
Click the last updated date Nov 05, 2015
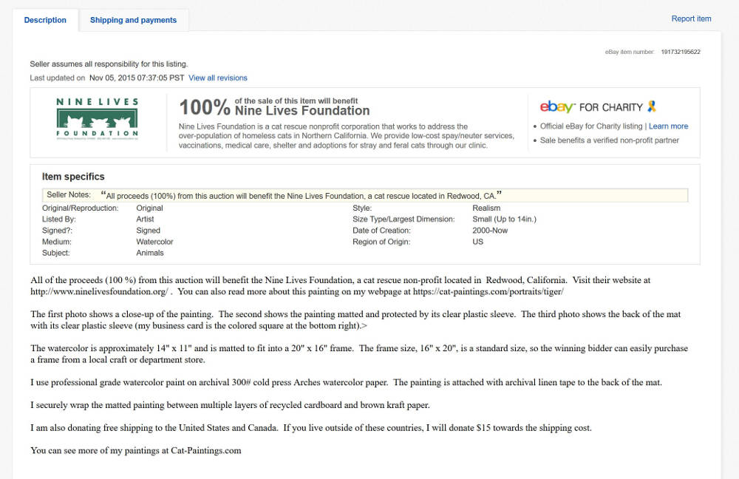coord(137,78)
